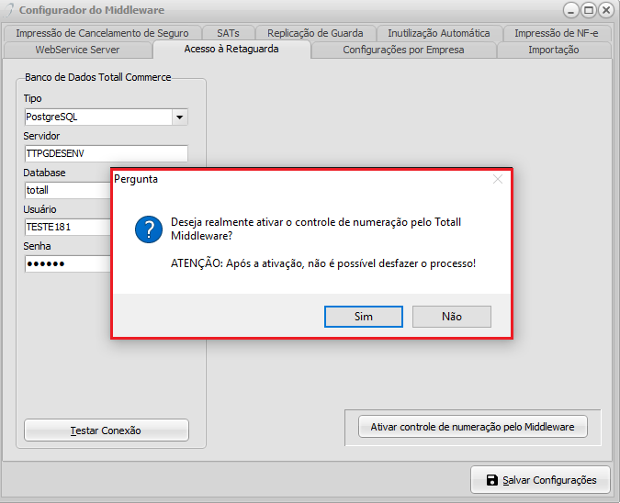The width and height of the screenshot is (620, 503).
Task: Click Não to cancel the activation
Action: [451, 316]
